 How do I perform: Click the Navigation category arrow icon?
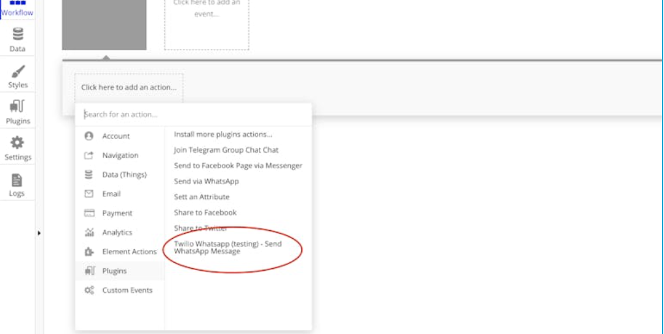pos(89,155)
